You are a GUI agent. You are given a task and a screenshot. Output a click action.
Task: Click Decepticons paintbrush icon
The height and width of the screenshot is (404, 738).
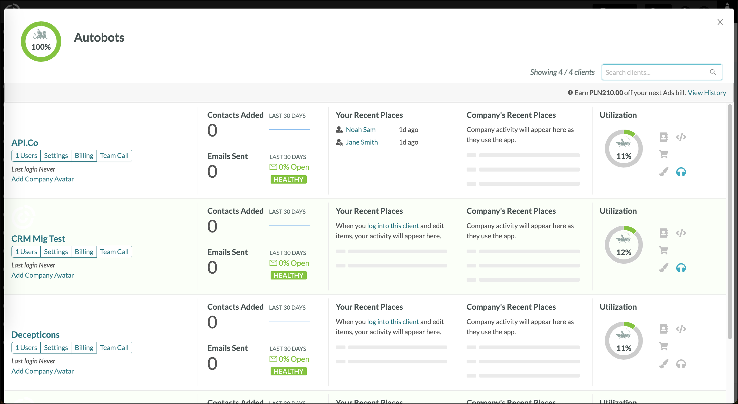[x=663, y=364]
